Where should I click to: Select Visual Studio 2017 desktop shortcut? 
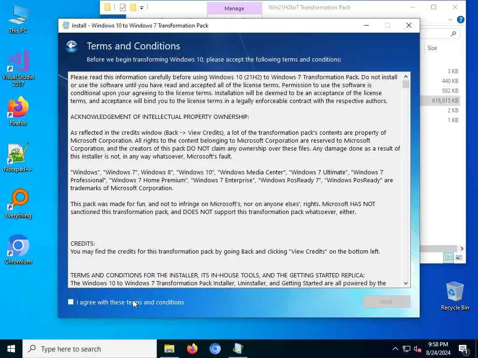click(x=18, y=69)
